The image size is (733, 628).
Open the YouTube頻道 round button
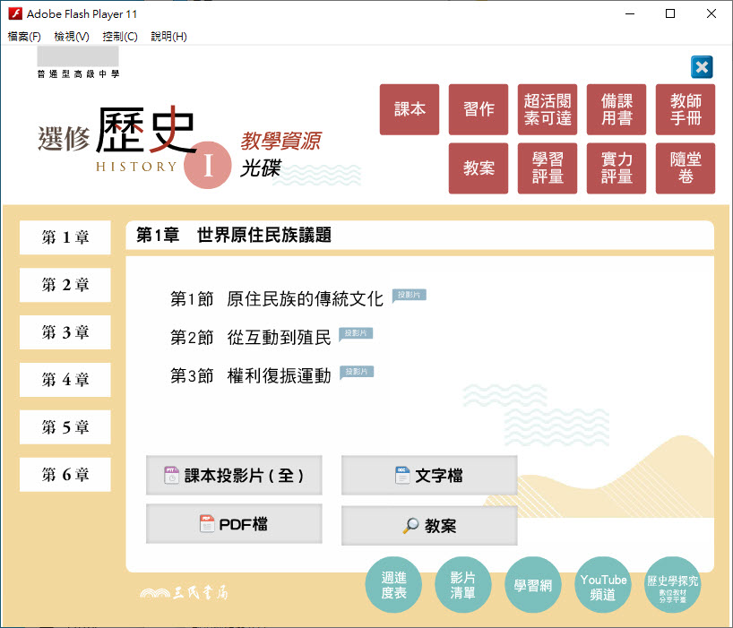coord(603,587)
